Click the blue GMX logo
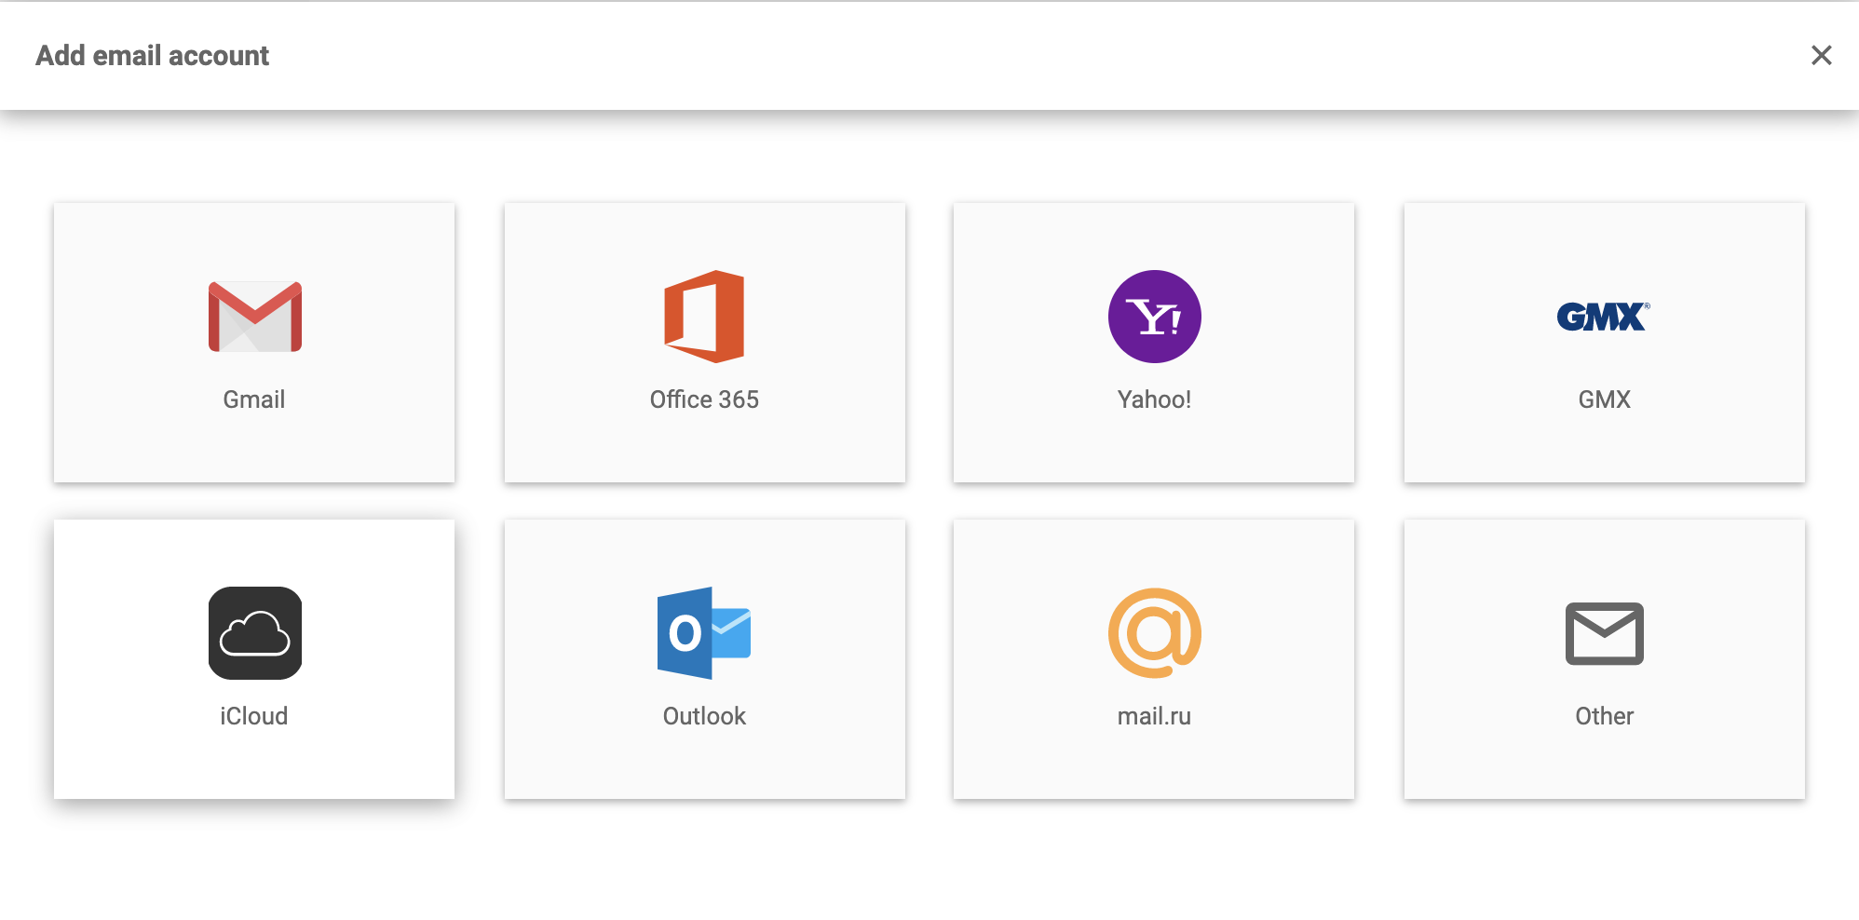The height and width of the screenshot is (920, 1859). click(1603, 317)
